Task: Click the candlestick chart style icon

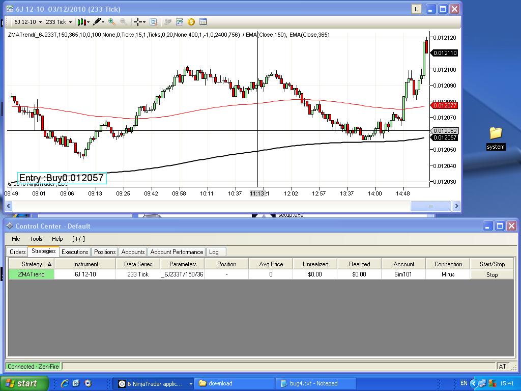Action: click(81, 22)
